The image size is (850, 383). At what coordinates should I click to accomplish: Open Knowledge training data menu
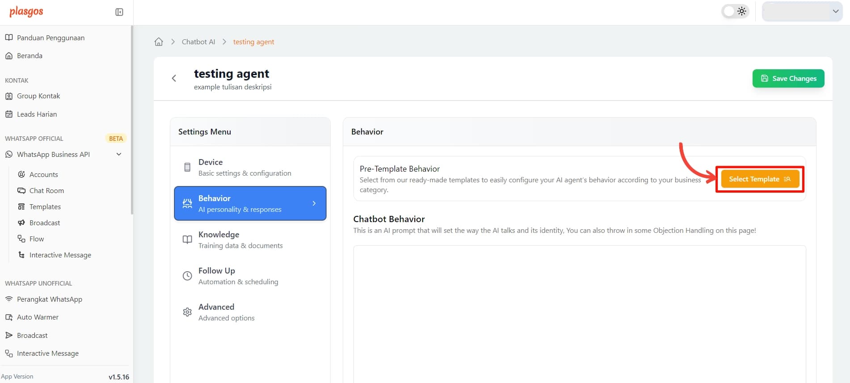coord(250,240)
